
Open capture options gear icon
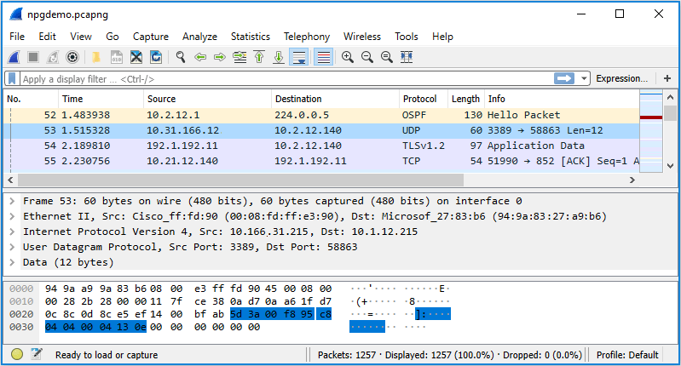tap(72, 57)
